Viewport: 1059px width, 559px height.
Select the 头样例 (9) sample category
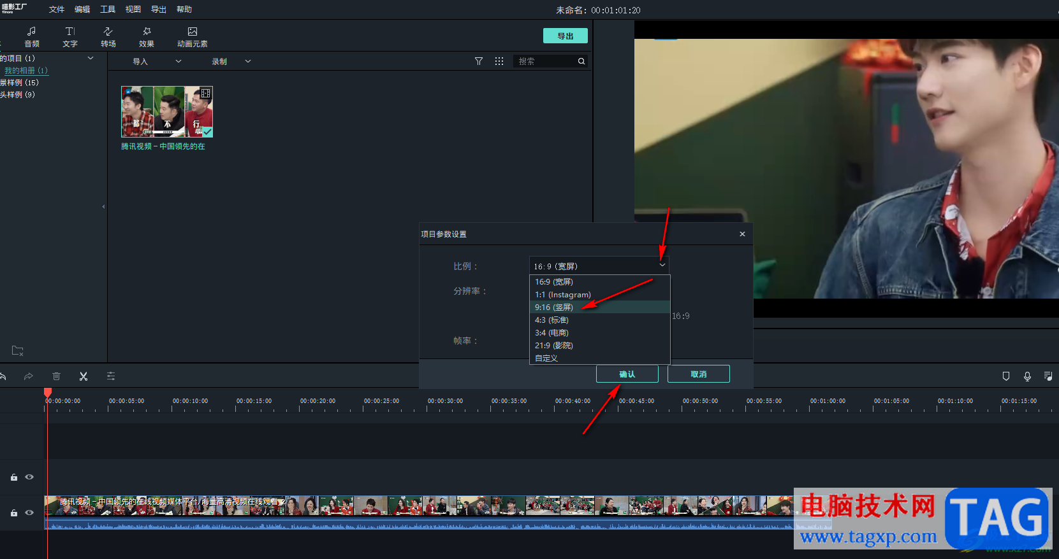(x=18, y=94)
